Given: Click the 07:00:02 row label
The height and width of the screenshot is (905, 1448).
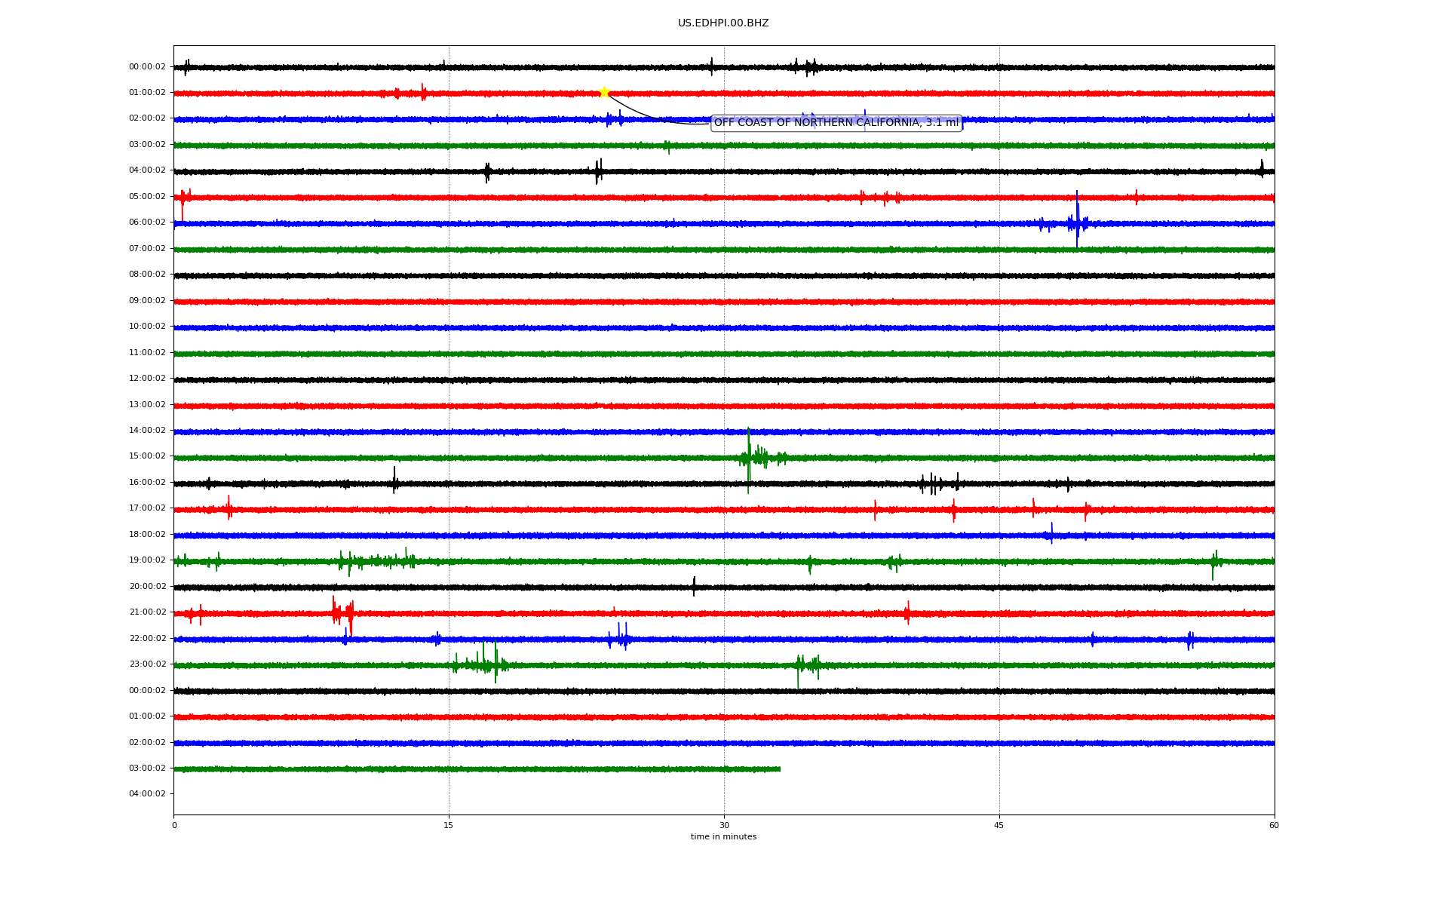Looking at the screenshot, I should point(147,248).
